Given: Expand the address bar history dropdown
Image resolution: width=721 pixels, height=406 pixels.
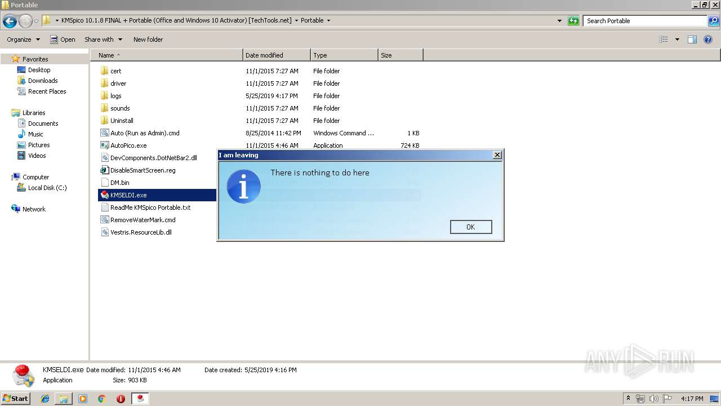Looking at the screenshot, I should pyautogui.click(x=559, y=21).
